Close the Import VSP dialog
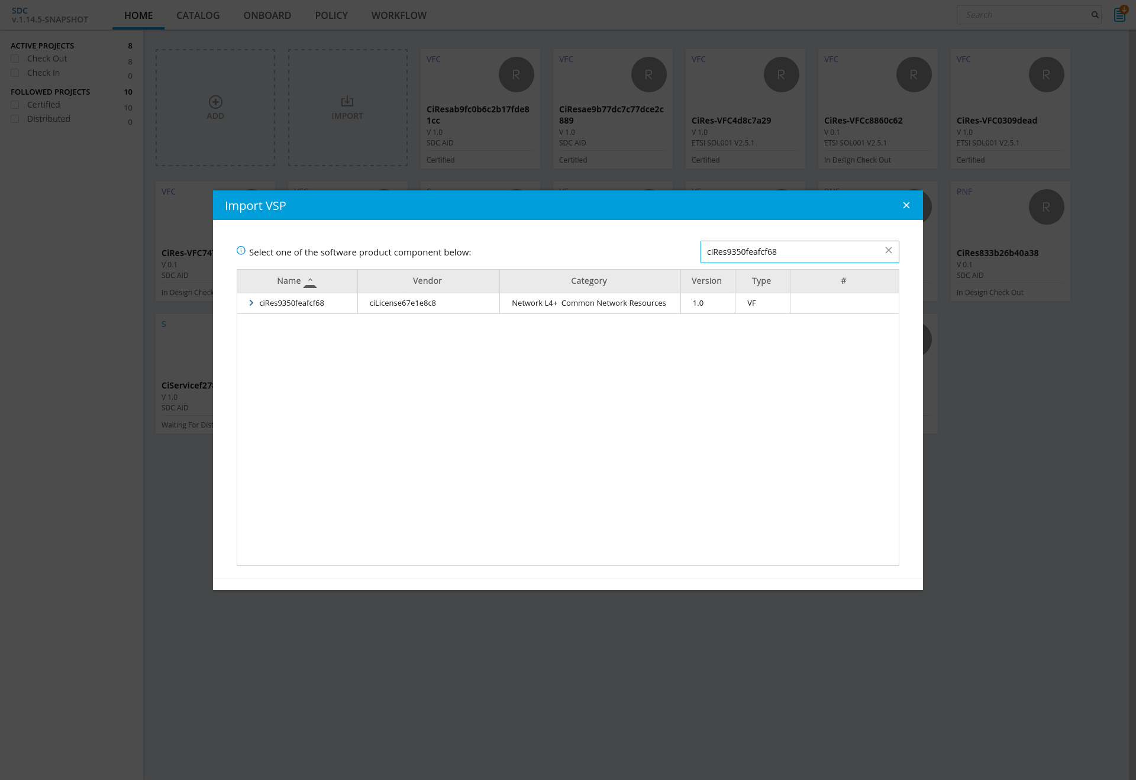1136x780 pixels. [906, 205]
